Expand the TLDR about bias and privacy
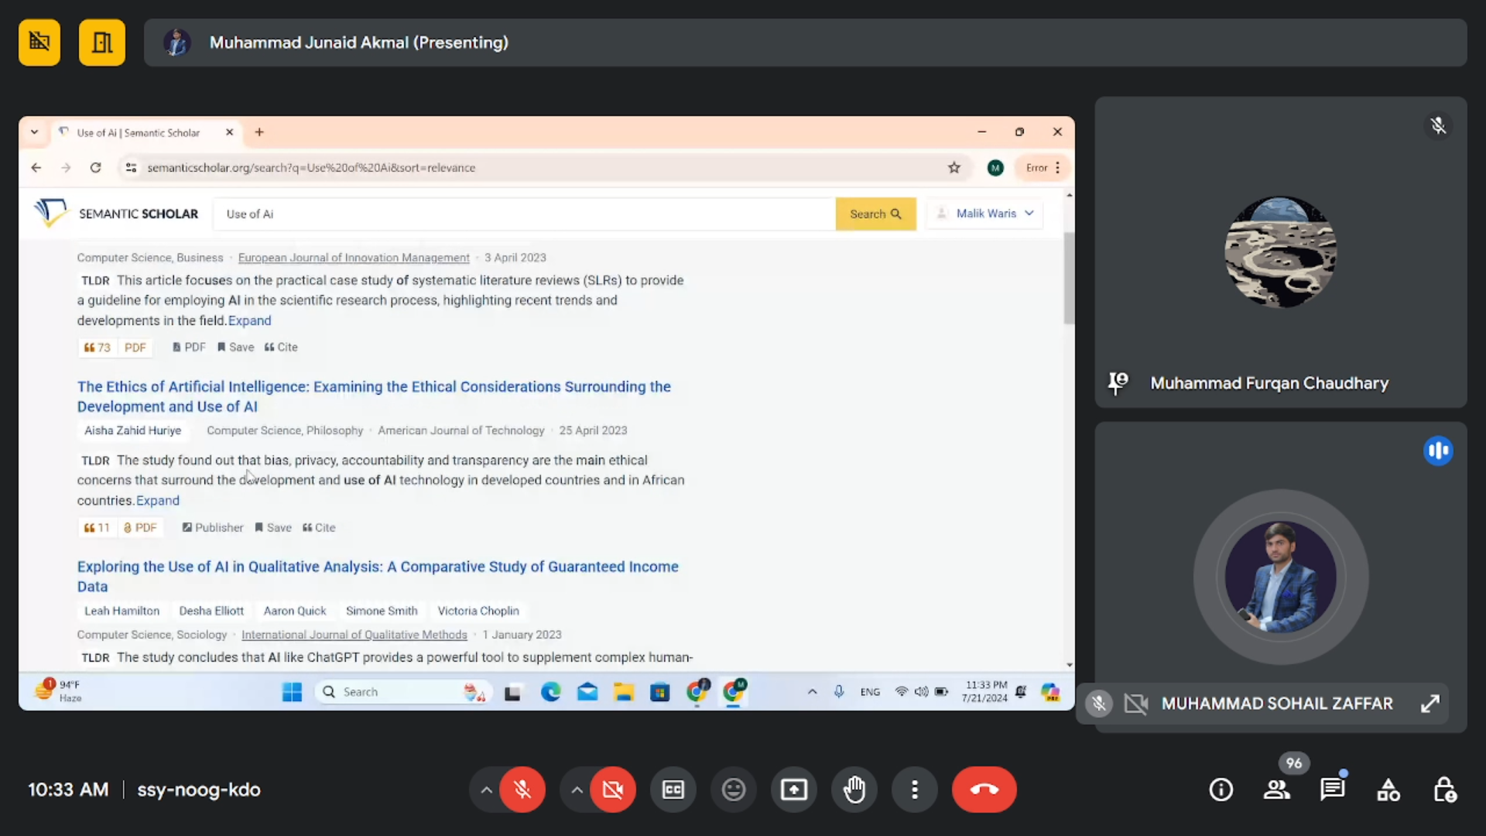1486x836 pixels. [x=158, y=501]
